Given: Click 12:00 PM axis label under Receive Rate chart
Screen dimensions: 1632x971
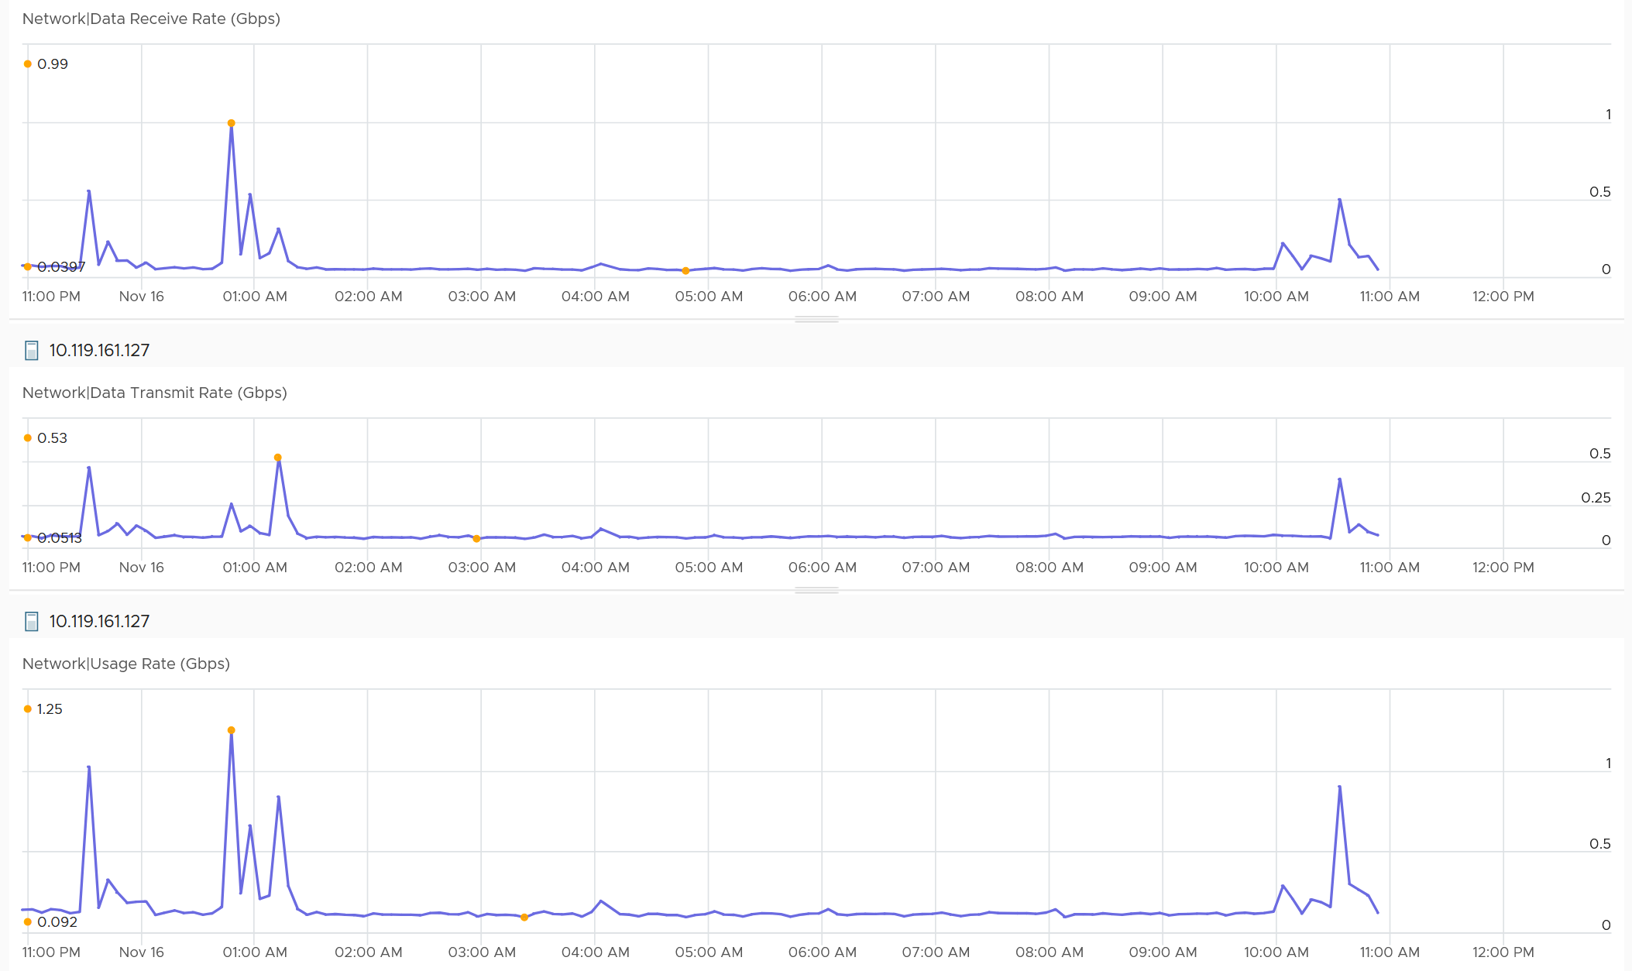Looking at the screenshot, I should tap(1503, 297).
